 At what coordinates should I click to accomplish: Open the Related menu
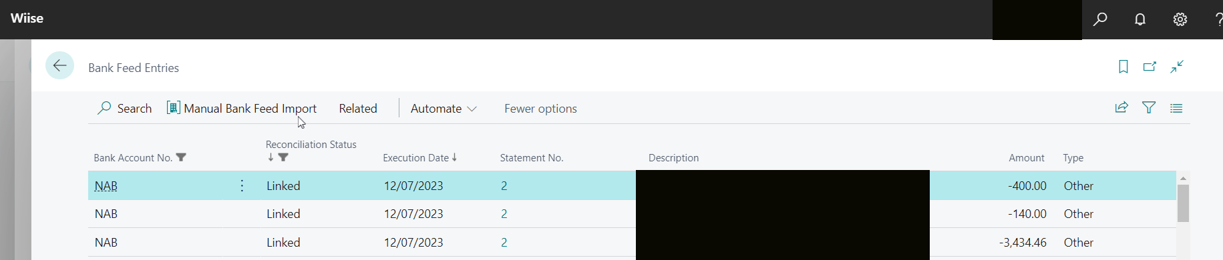click(x=358, y=109)
